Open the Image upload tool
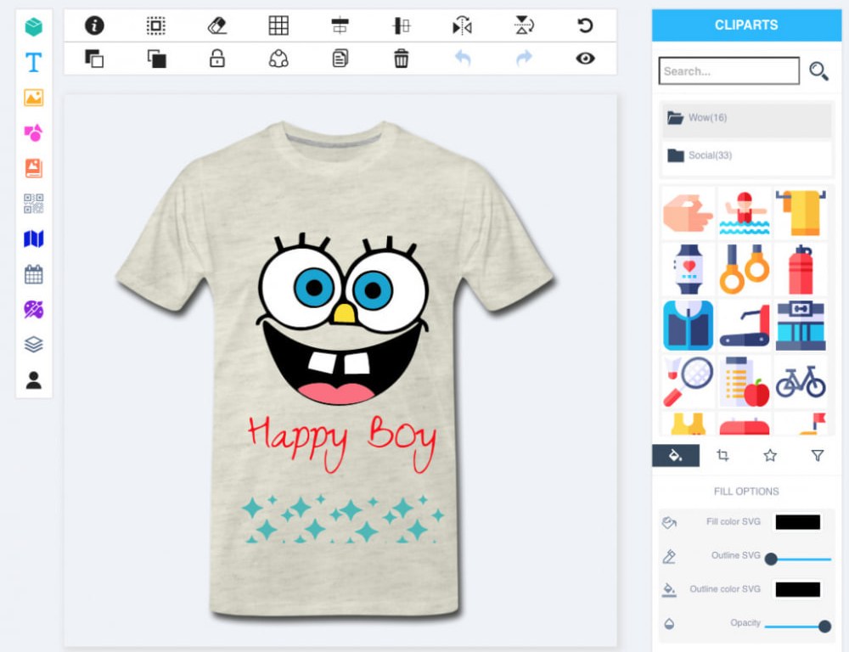Screen dimensions: 849x652 point(34,98)
